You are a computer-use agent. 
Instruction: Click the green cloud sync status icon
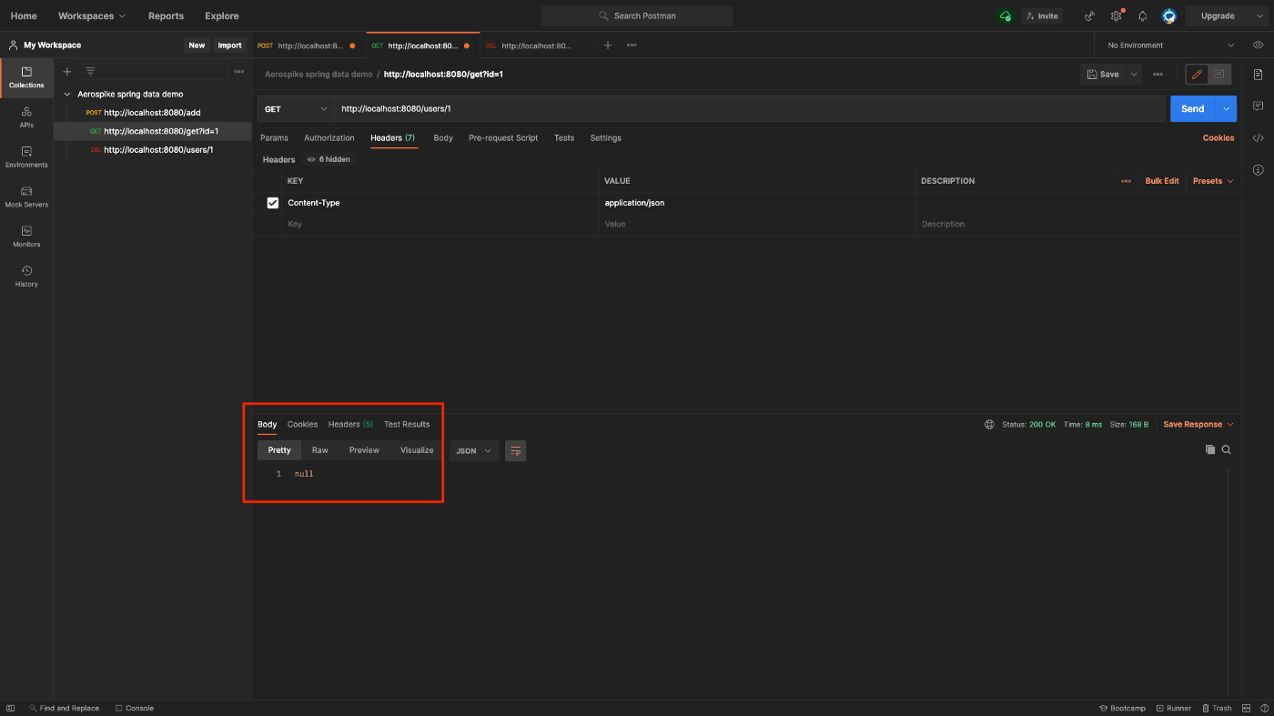coord(1005,15)
